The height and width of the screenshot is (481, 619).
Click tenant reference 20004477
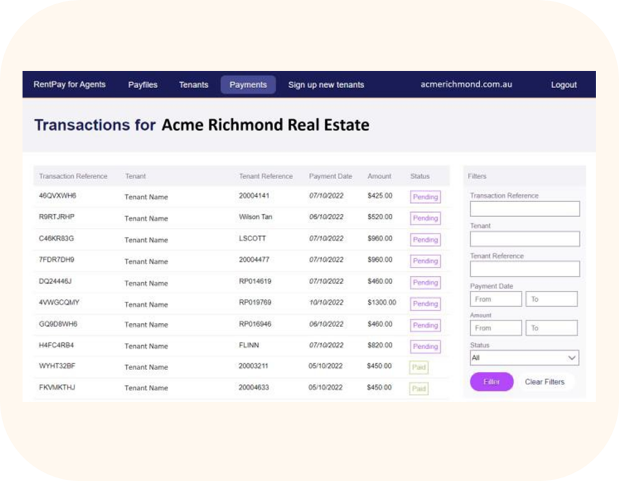point(254,260)
